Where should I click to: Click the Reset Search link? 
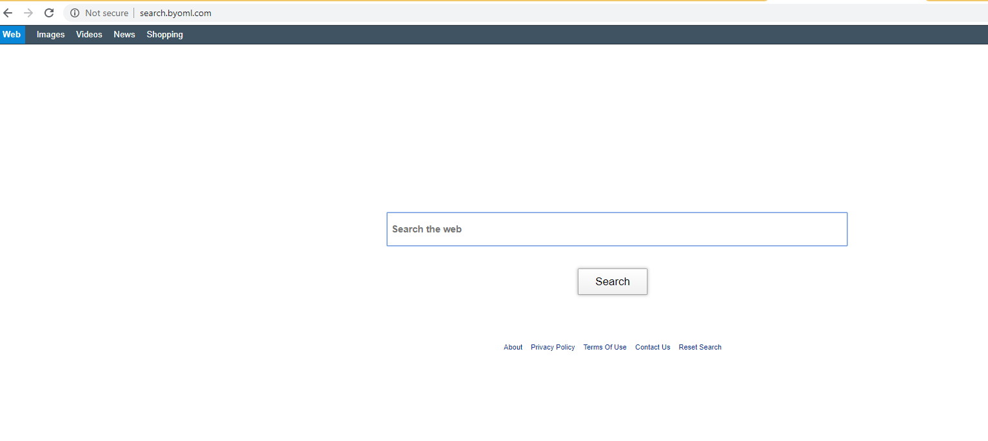point(700,347)
